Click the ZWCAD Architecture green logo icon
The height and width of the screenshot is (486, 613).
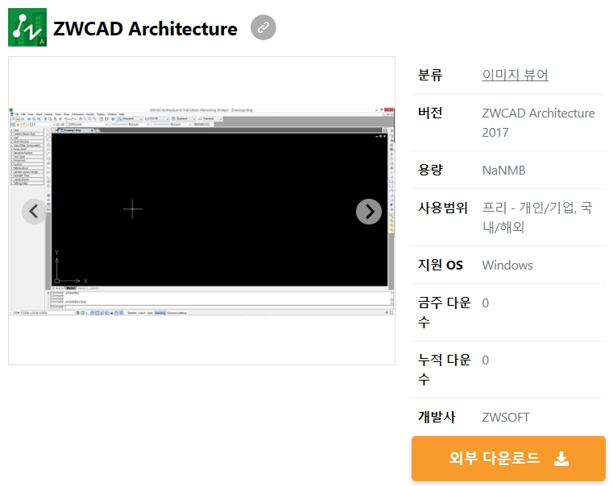pos(27,27)
